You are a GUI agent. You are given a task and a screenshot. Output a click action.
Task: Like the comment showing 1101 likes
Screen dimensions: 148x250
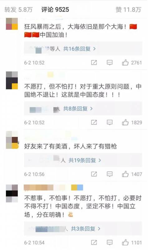[125, 243]
